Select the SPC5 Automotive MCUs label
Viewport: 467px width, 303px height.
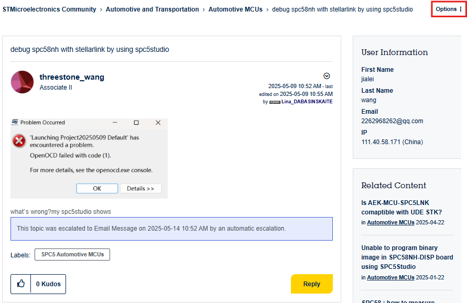pyautogui.click(x=72, y=254)
